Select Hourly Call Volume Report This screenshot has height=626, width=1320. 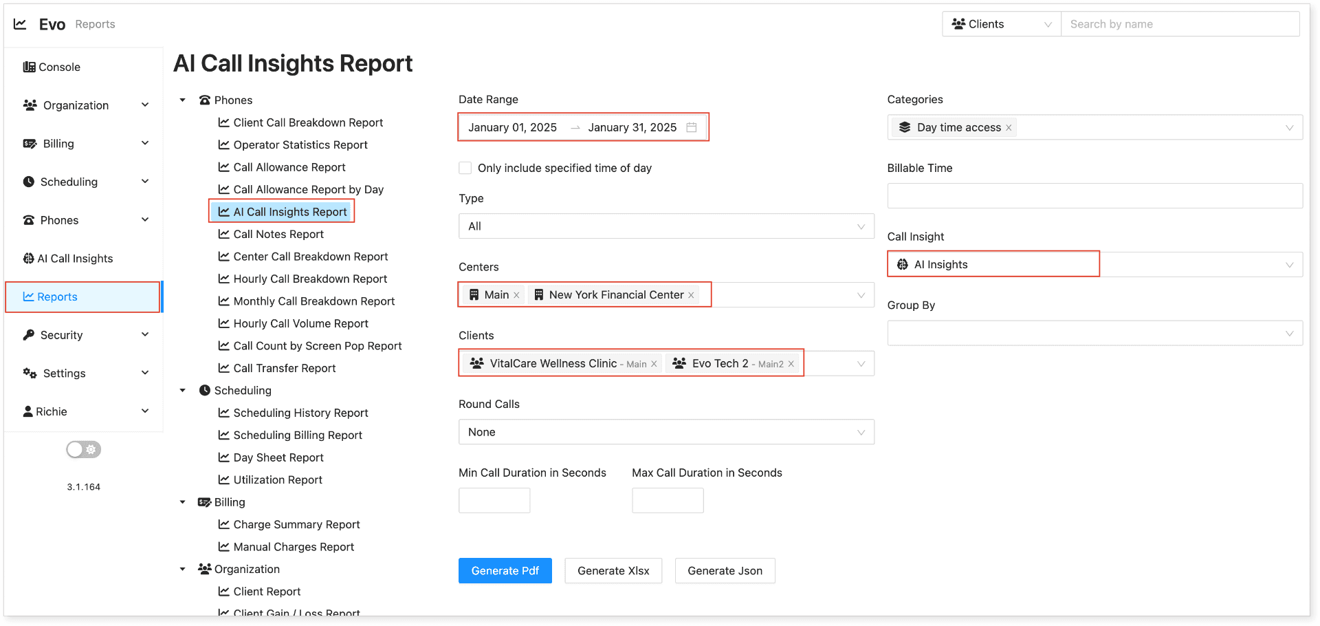coord(301,324)
